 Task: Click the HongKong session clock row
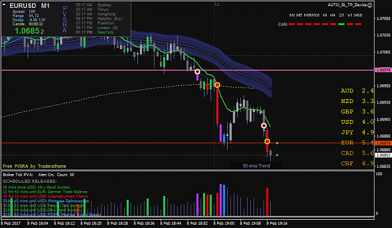tap(96, 14)
